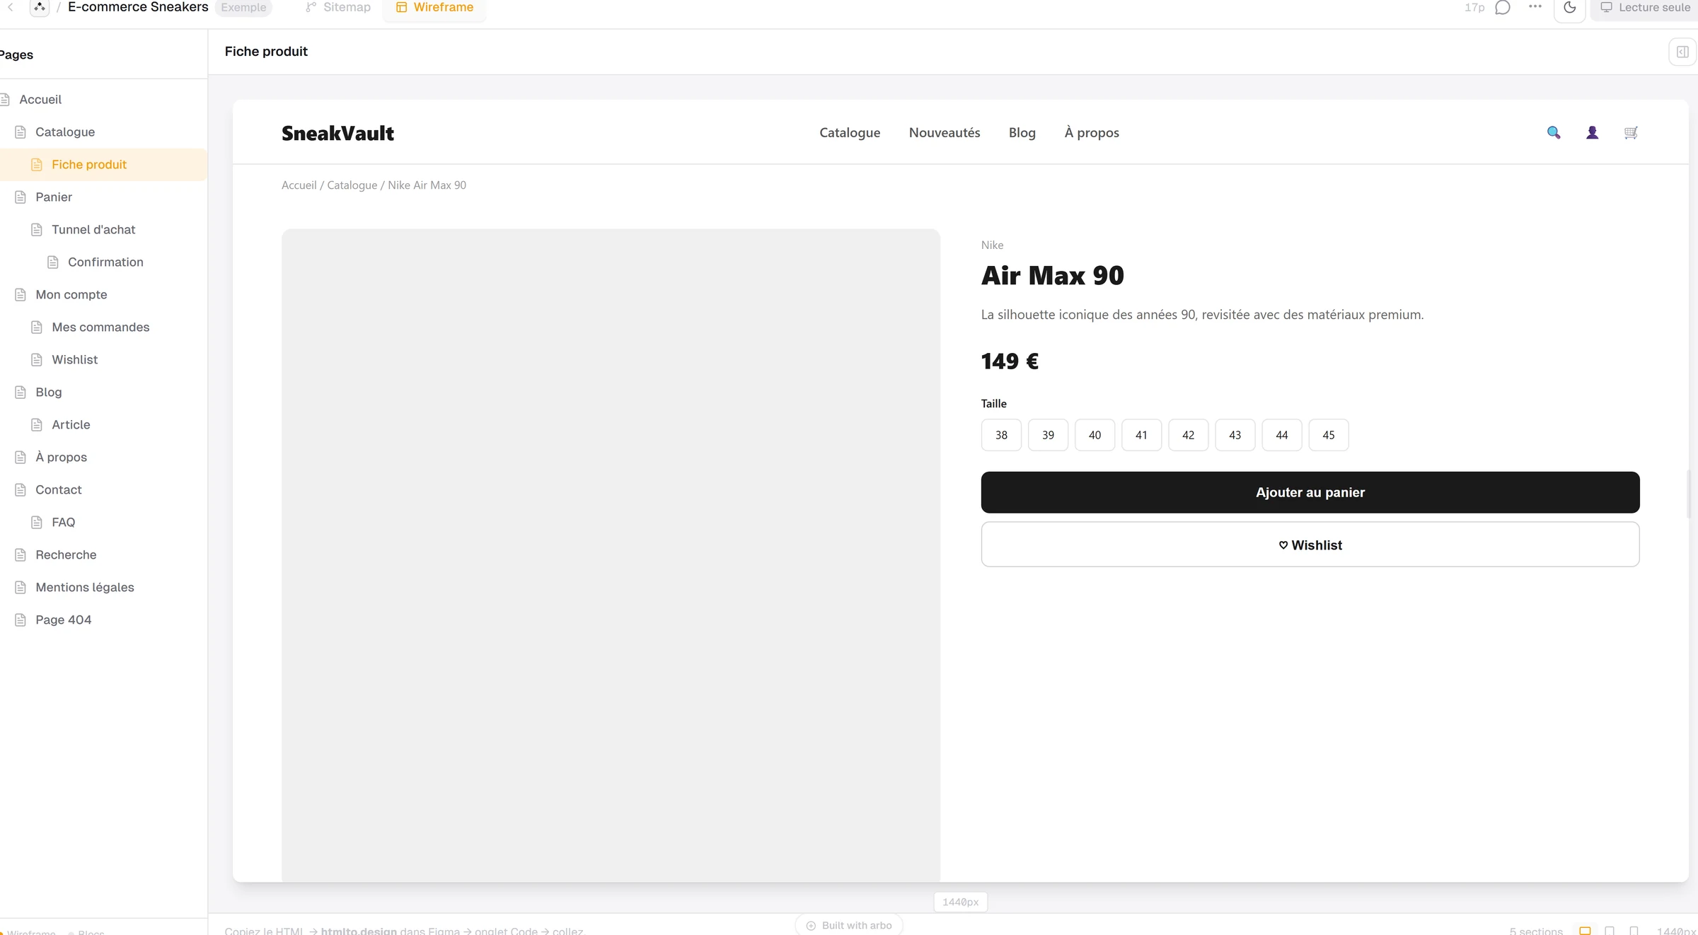This screenshot has width=1698, height=935.
Task: Click the 17p page count text
Action: pyautogui.click(x=1474, y=7)
